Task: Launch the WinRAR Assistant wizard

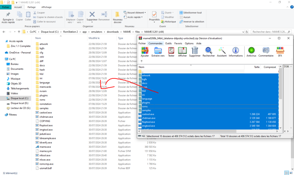Action: click(x=222, y=51)
